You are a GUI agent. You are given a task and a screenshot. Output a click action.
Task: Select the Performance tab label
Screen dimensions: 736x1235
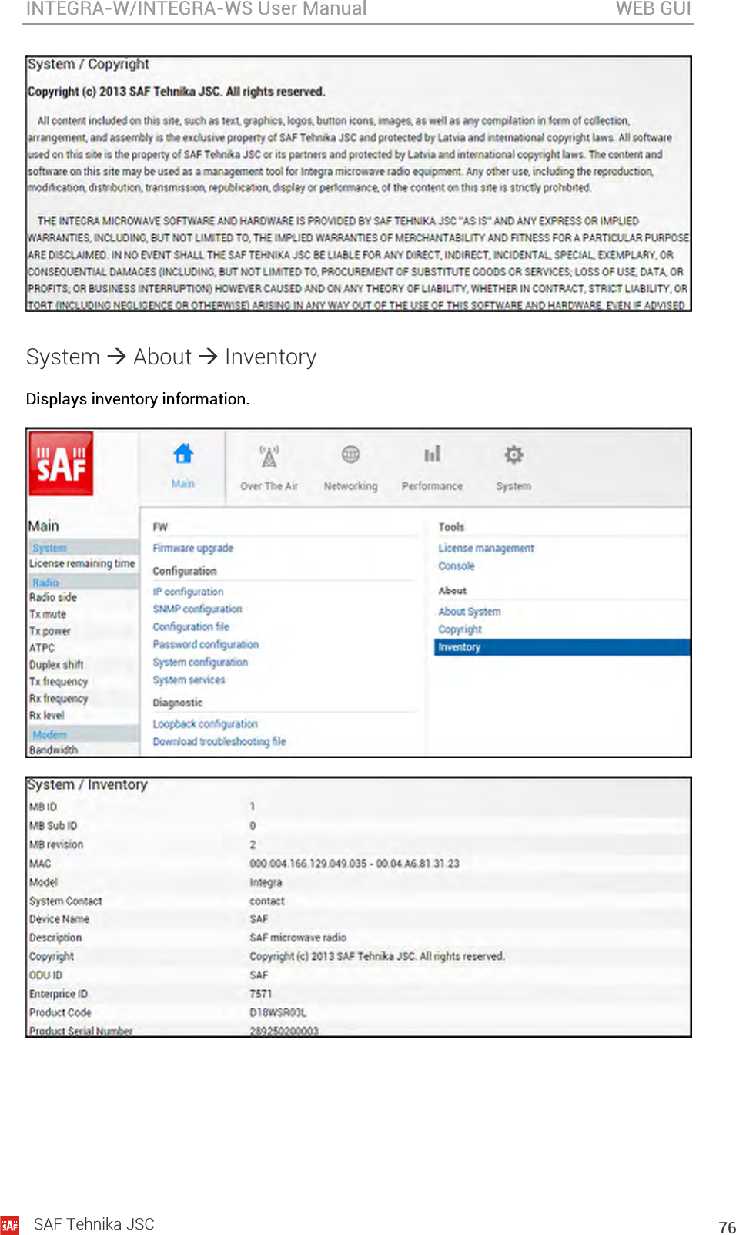click(432, 486)
